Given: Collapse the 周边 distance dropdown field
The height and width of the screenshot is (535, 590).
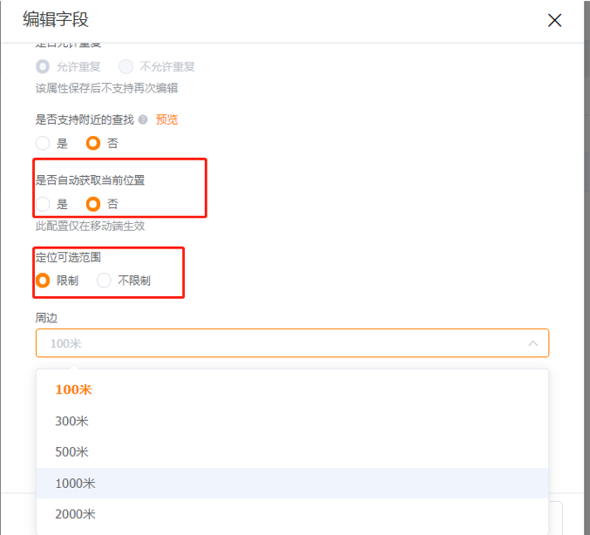Looking at the screenshot, I should pos(292,343).
